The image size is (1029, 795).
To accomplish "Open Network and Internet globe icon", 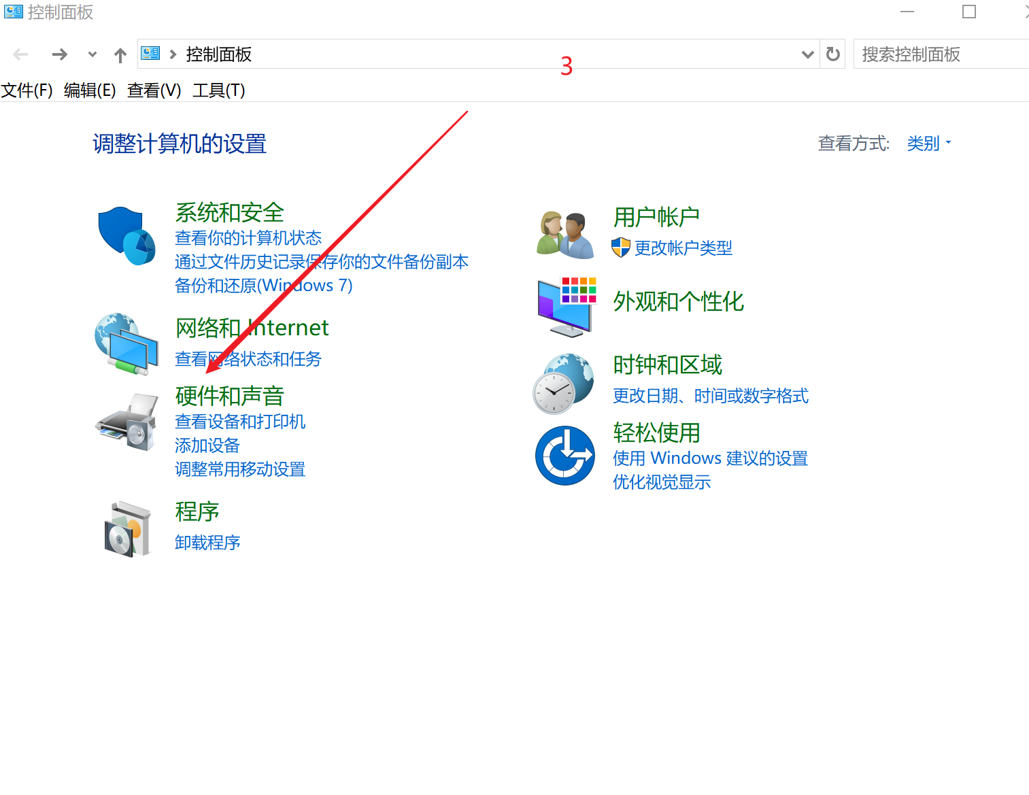I will pyautogui.click(x=127, y=344).
